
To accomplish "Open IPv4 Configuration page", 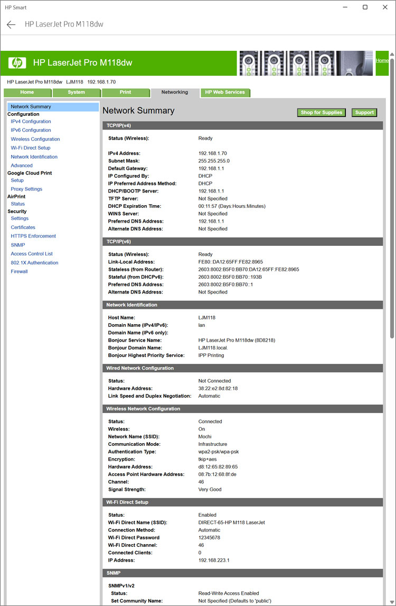I will [31, 121].
